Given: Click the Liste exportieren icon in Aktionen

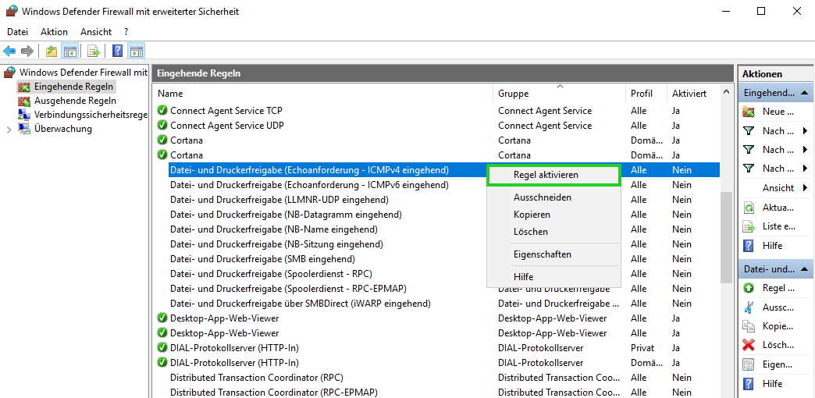Looking at the screenshot, I should tap(749, 226).
